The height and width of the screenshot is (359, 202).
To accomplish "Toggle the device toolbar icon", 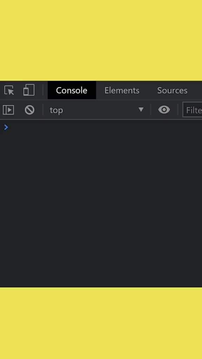I will (29, 90).
